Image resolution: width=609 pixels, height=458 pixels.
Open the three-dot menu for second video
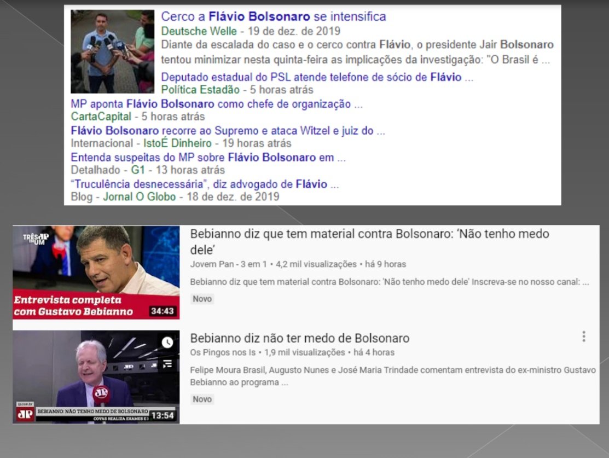(x=584, y=337)
